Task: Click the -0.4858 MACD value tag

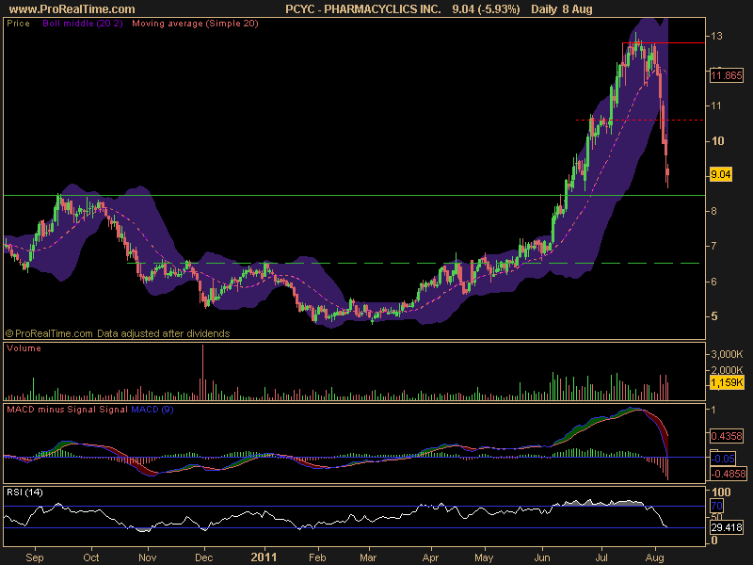Action: (x=728, y=474)
